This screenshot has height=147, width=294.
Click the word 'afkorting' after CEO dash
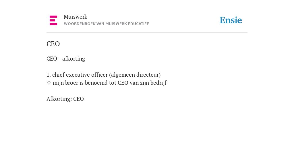click(74, 59)
